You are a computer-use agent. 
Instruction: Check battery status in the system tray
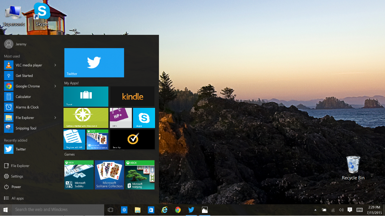(324, 210)
